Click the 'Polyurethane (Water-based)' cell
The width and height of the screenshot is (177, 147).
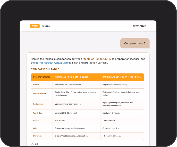(x=122, y=85)
